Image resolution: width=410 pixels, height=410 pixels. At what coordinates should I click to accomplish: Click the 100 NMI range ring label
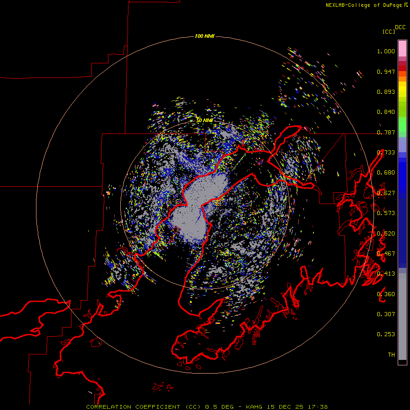(x=205, y=36)
